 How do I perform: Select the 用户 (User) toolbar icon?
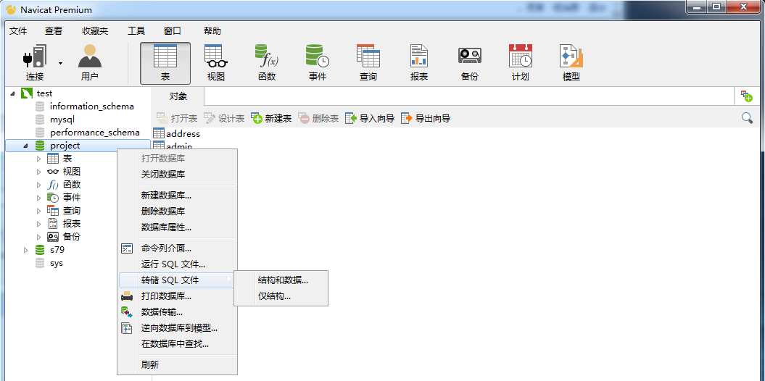pyautogui.click(x=90, y=63)
